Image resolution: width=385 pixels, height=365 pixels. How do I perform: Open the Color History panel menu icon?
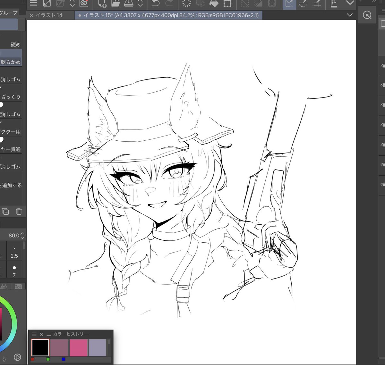(x=34, y=334)
